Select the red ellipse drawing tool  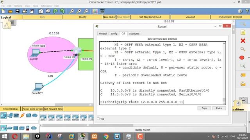tap(242, 58)
